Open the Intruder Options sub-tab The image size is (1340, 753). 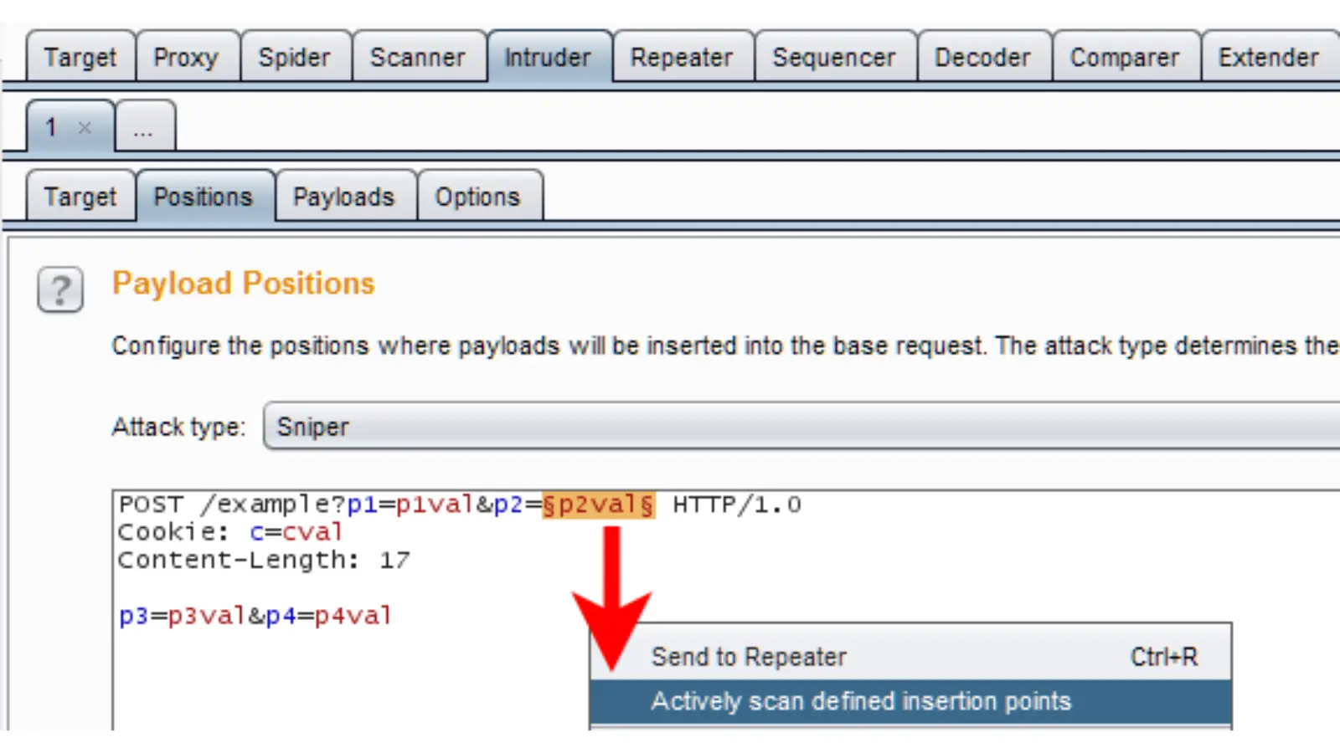tap(477, 197)
